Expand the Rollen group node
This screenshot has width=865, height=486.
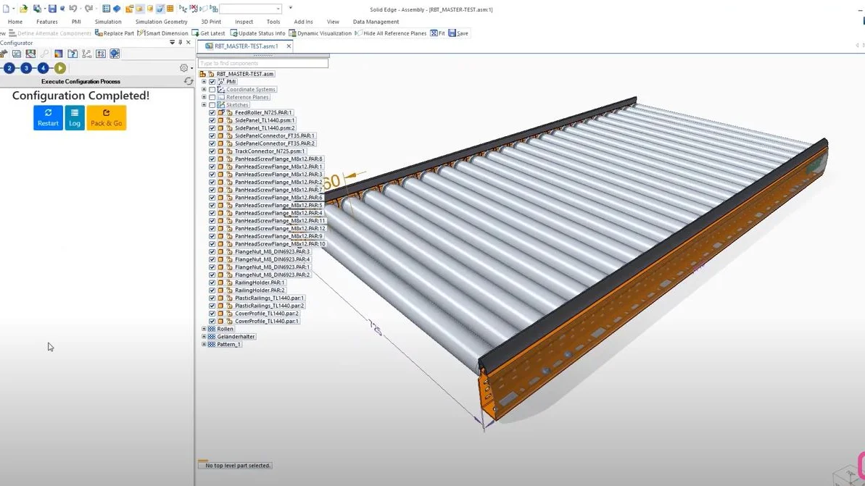pos(204,329)
